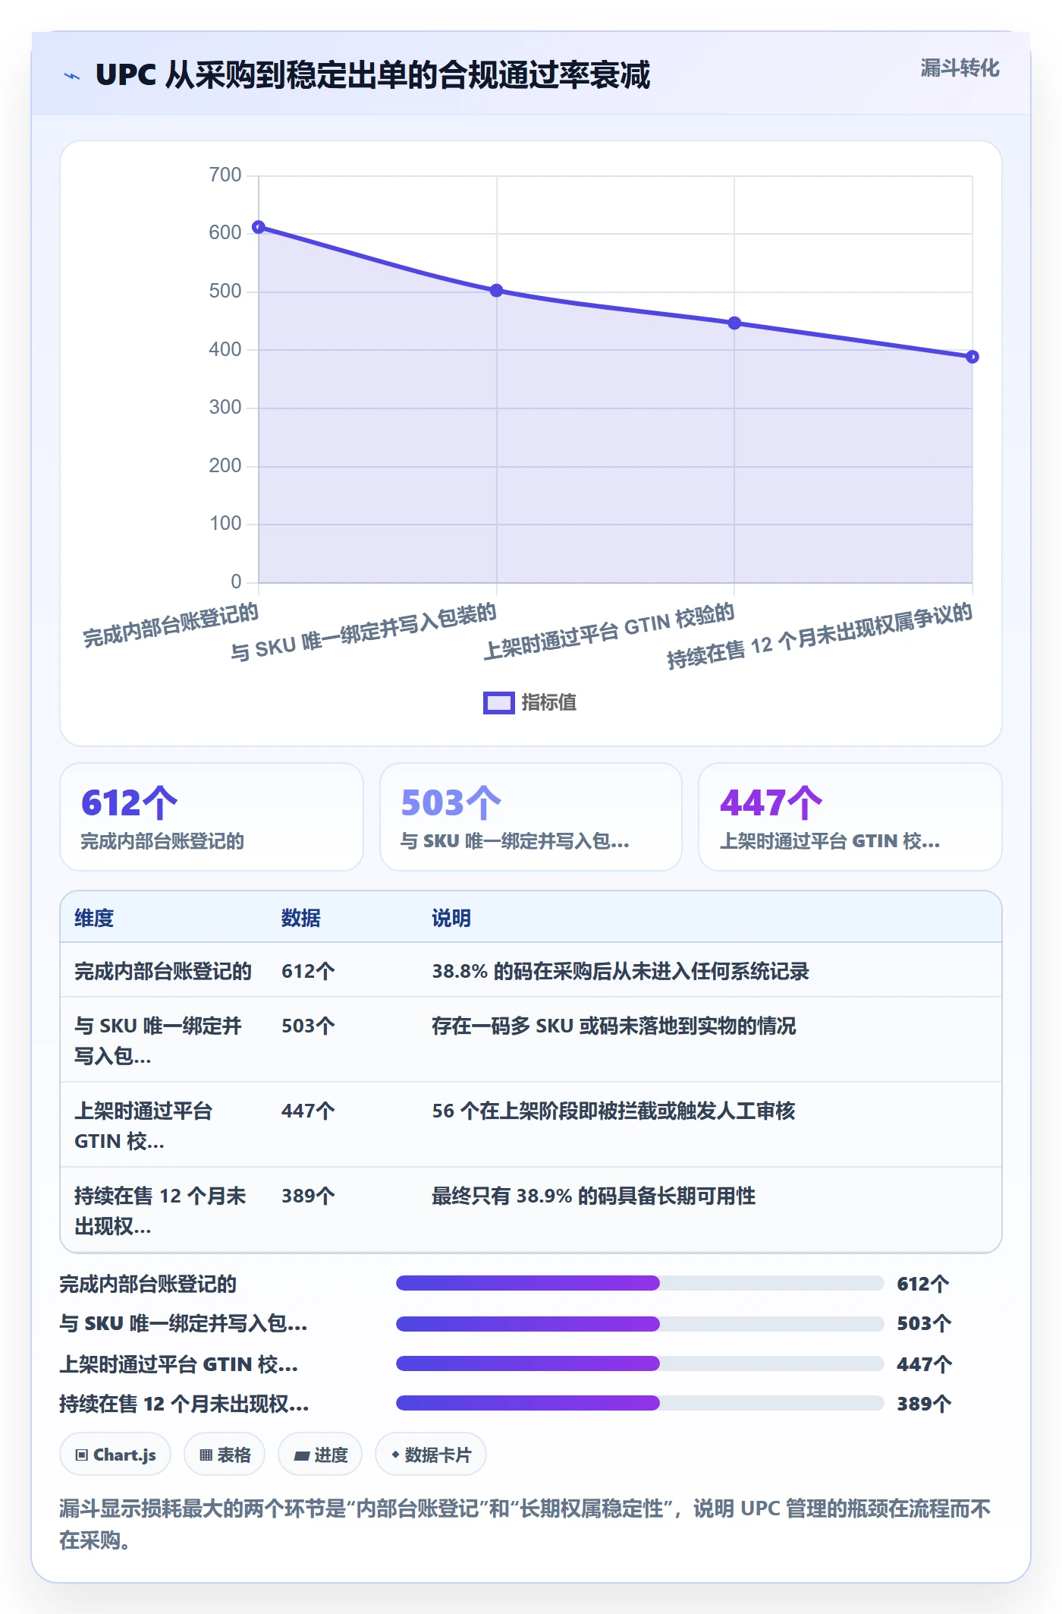Click the 指标值 legend color swatch

click(x=499, y=703)
